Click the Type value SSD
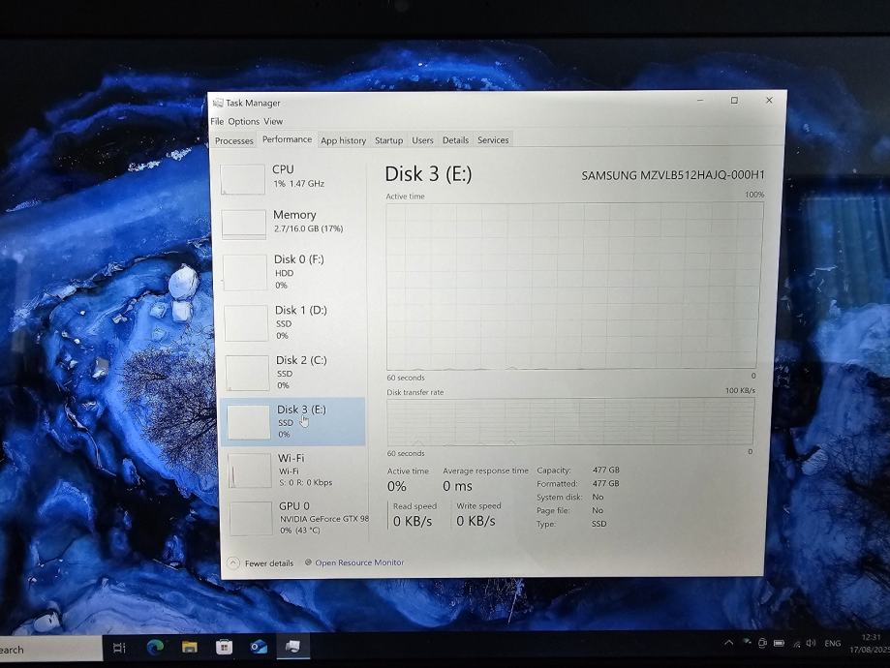Screen dimensions: 890x668 point(598,524)
